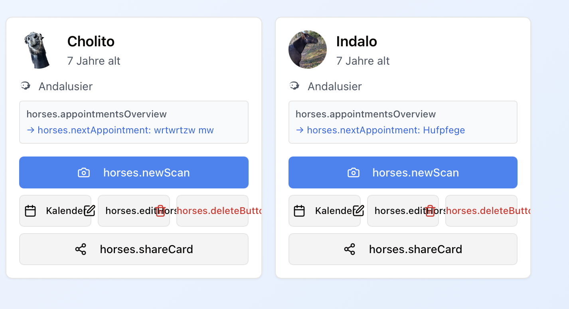The image size is (569, 309).
Task: Click pencil edit icon in Indalo's card
Action: coord(359,210)
